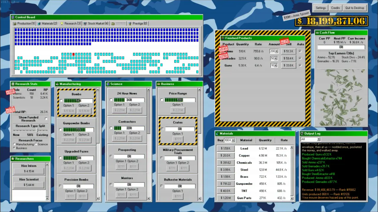This screenshot has height=212, width=378.
Task: Click the Researchers panel header icon
Action: pyautogui.click(x=13, y=159)
